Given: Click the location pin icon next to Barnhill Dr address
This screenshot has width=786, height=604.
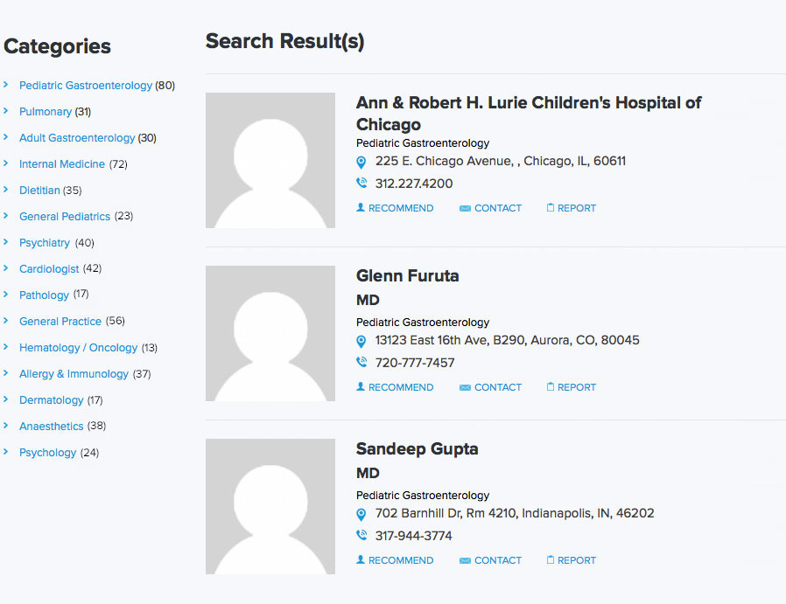Looking at the screenshot, I should coord(361,515).
